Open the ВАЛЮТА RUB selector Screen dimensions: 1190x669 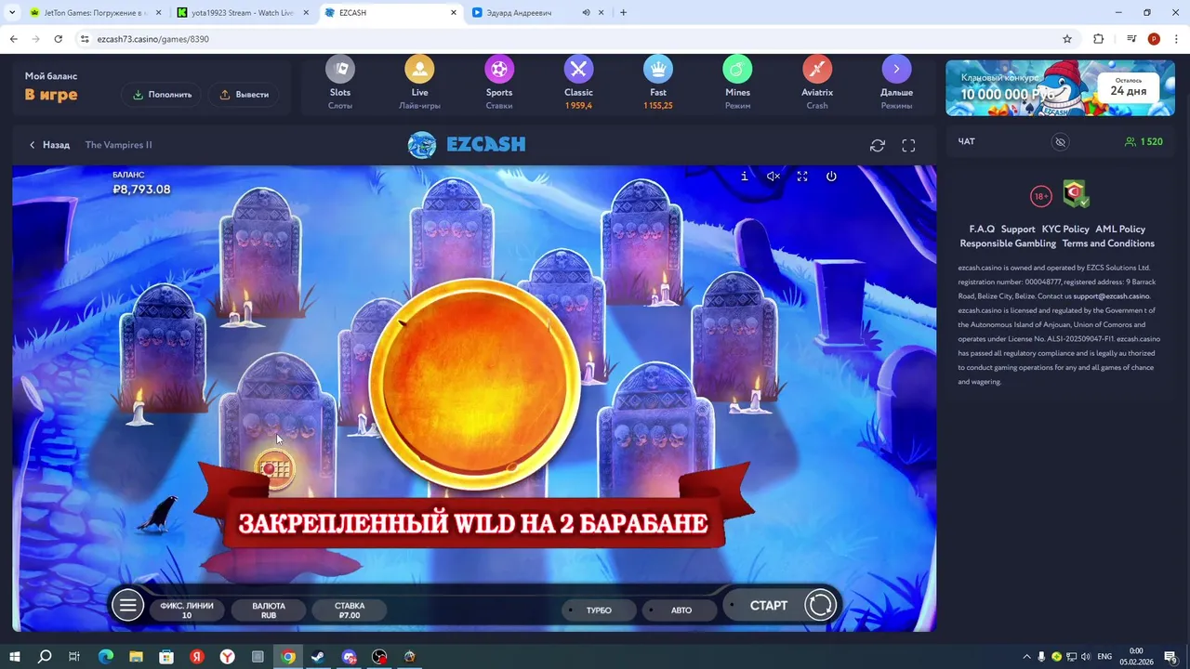(269, 610)
